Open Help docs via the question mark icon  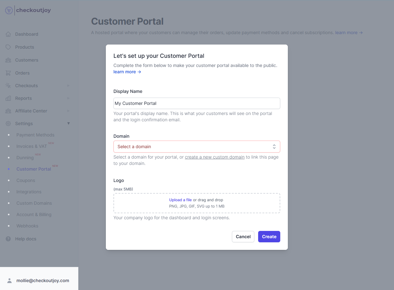point(8,239)
